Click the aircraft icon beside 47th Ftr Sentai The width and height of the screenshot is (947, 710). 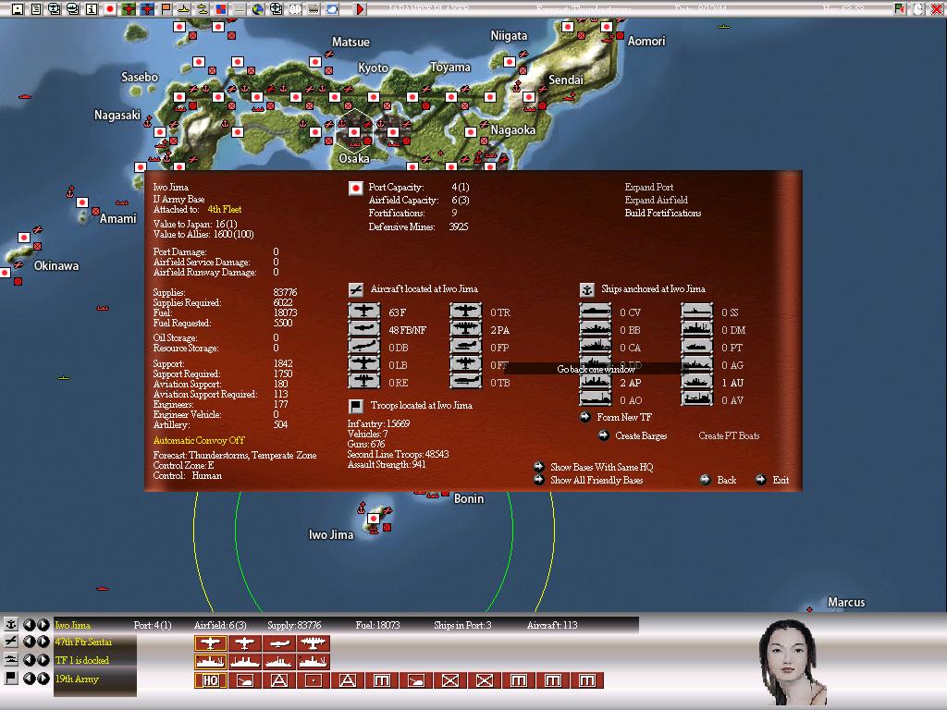tap(11, 642)
